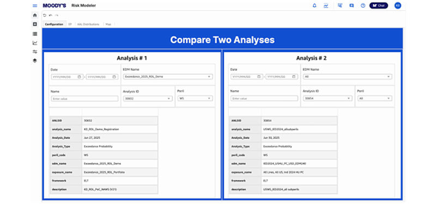Click Analysis 2 end date field
436x204 pixels.
point(281,77)
